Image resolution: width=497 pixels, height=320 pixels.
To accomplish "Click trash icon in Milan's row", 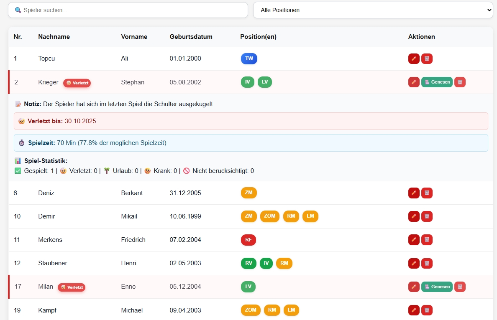I will [x=460, y=287].
